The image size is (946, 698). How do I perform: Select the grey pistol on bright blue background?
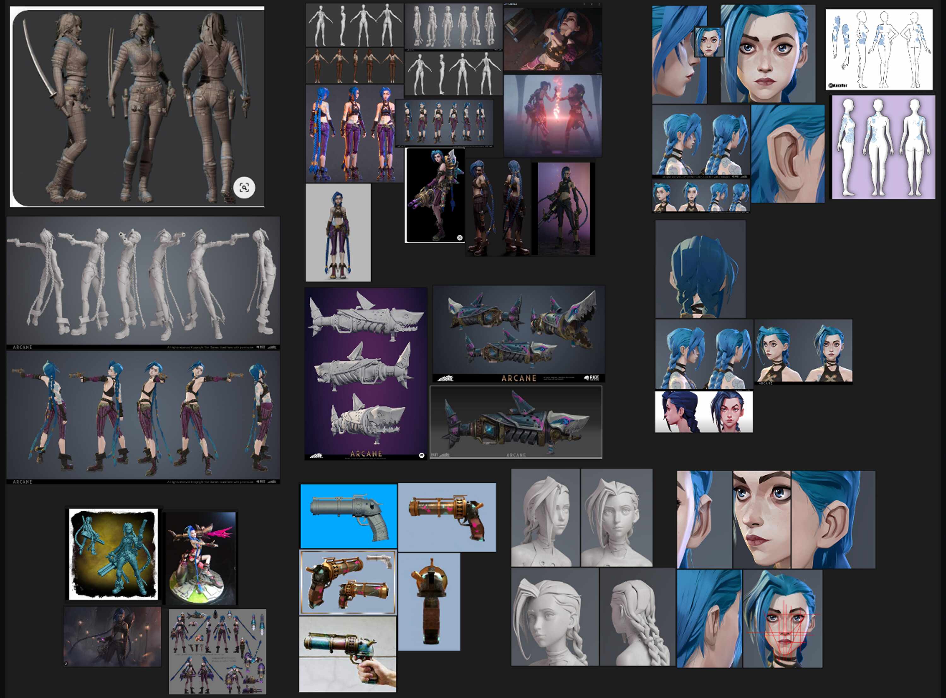[x=348, y=516]
